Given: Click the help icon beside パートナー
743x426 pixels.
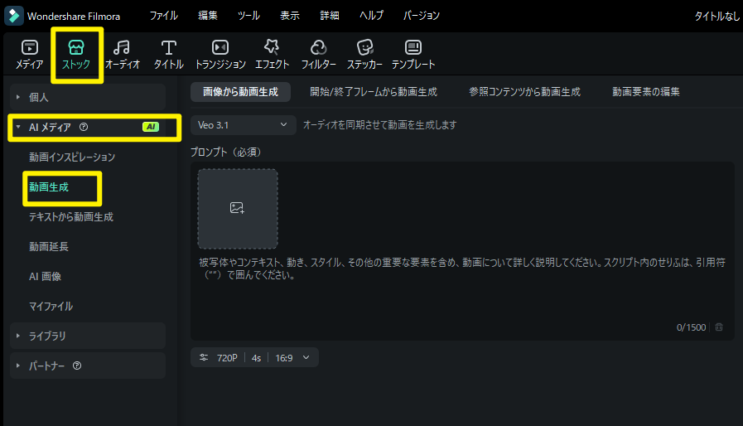Looking at the screenshot, I should click(x=77, y=365).
